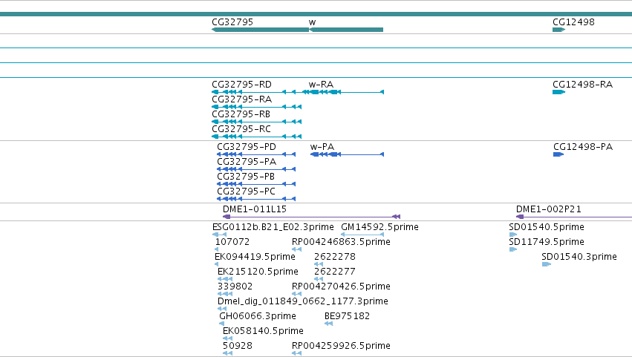Select the DME1-002P21 clone line
This screenshot has width=632, height=357.
pyautogui.click(x=574, y=217)
